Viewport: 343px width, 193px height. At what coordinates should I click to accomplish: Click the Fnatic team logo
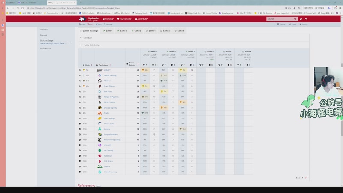click(x=99, y=113)
